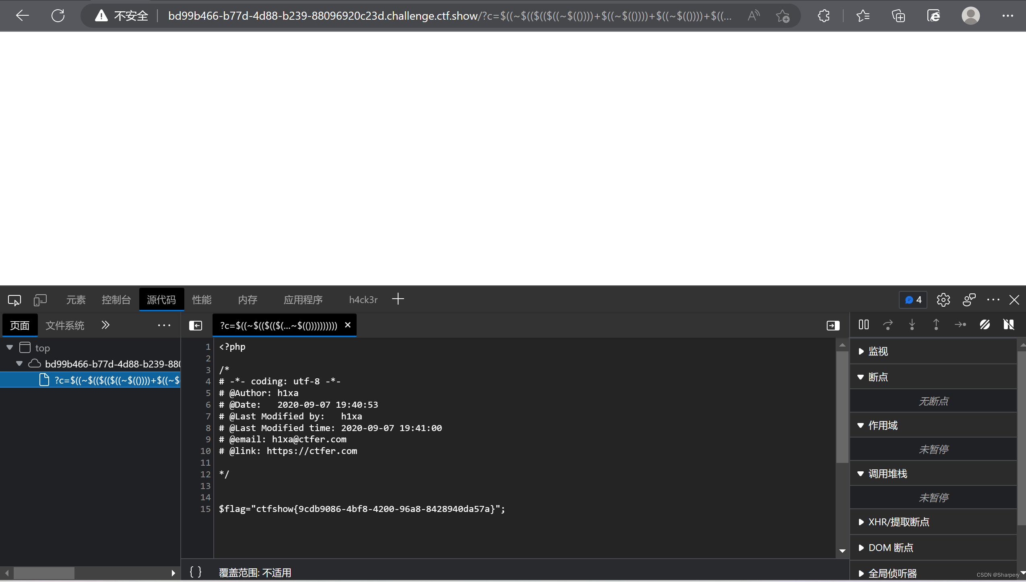
Task: Deactivate breakpoints toggle icon
Action: pyautogui.click(x=985, y=325)
